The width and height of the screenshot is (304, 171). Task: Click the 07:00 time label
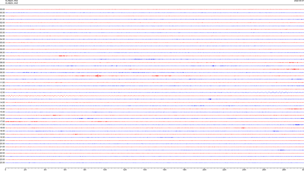tap(2, 56)
